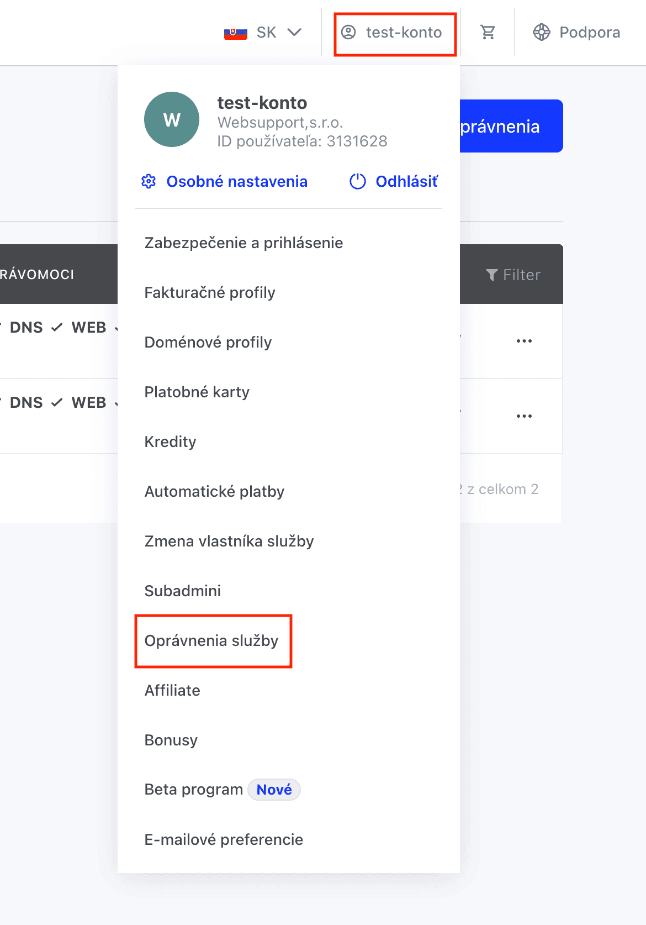This screenshot has width=646, height=925.
Task: Select Beta program with Nové badge
Action: pyautogui.click(x=222, y=790)
